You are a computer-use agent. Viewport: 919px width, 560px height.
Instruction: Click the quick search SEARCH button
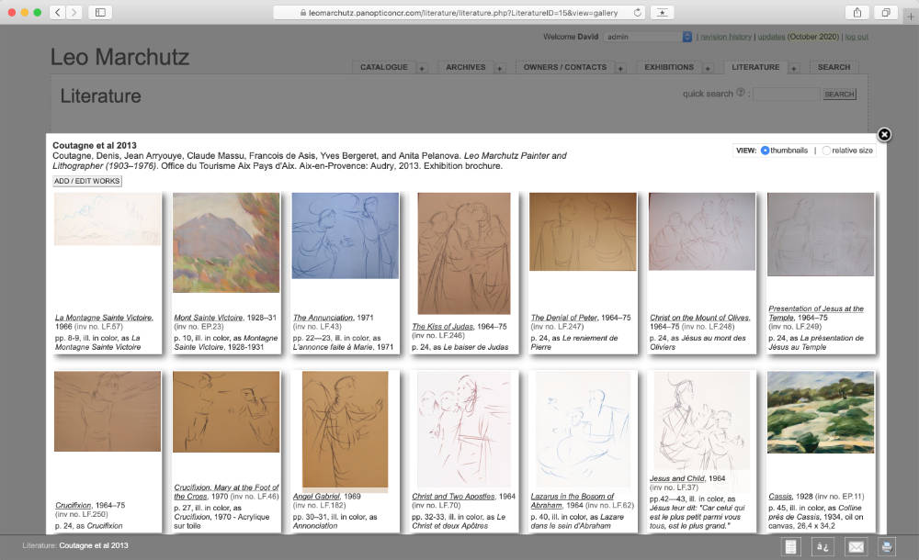click(x=839, y=95)
